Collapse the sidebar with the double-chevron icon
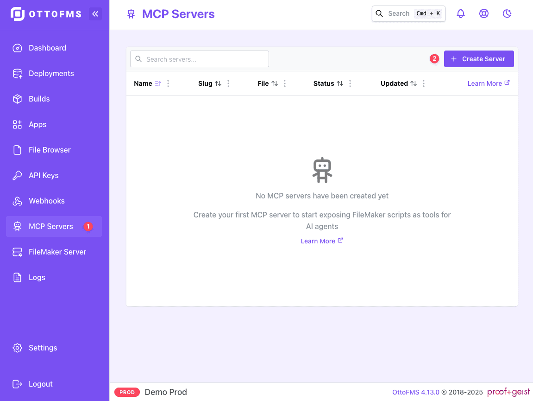Screen dimensions: 533x401 [95, 14]
